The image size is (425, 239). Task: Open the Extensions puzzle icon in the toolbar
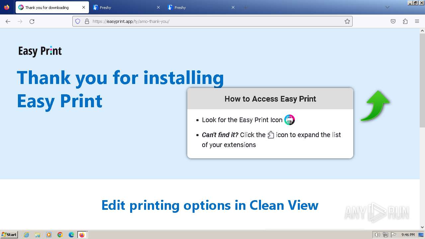click(405, 21)
